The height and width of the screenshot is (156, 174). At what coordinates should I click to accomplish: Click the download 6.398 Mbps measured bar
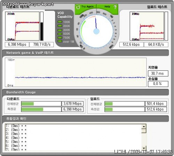(41, 109)
